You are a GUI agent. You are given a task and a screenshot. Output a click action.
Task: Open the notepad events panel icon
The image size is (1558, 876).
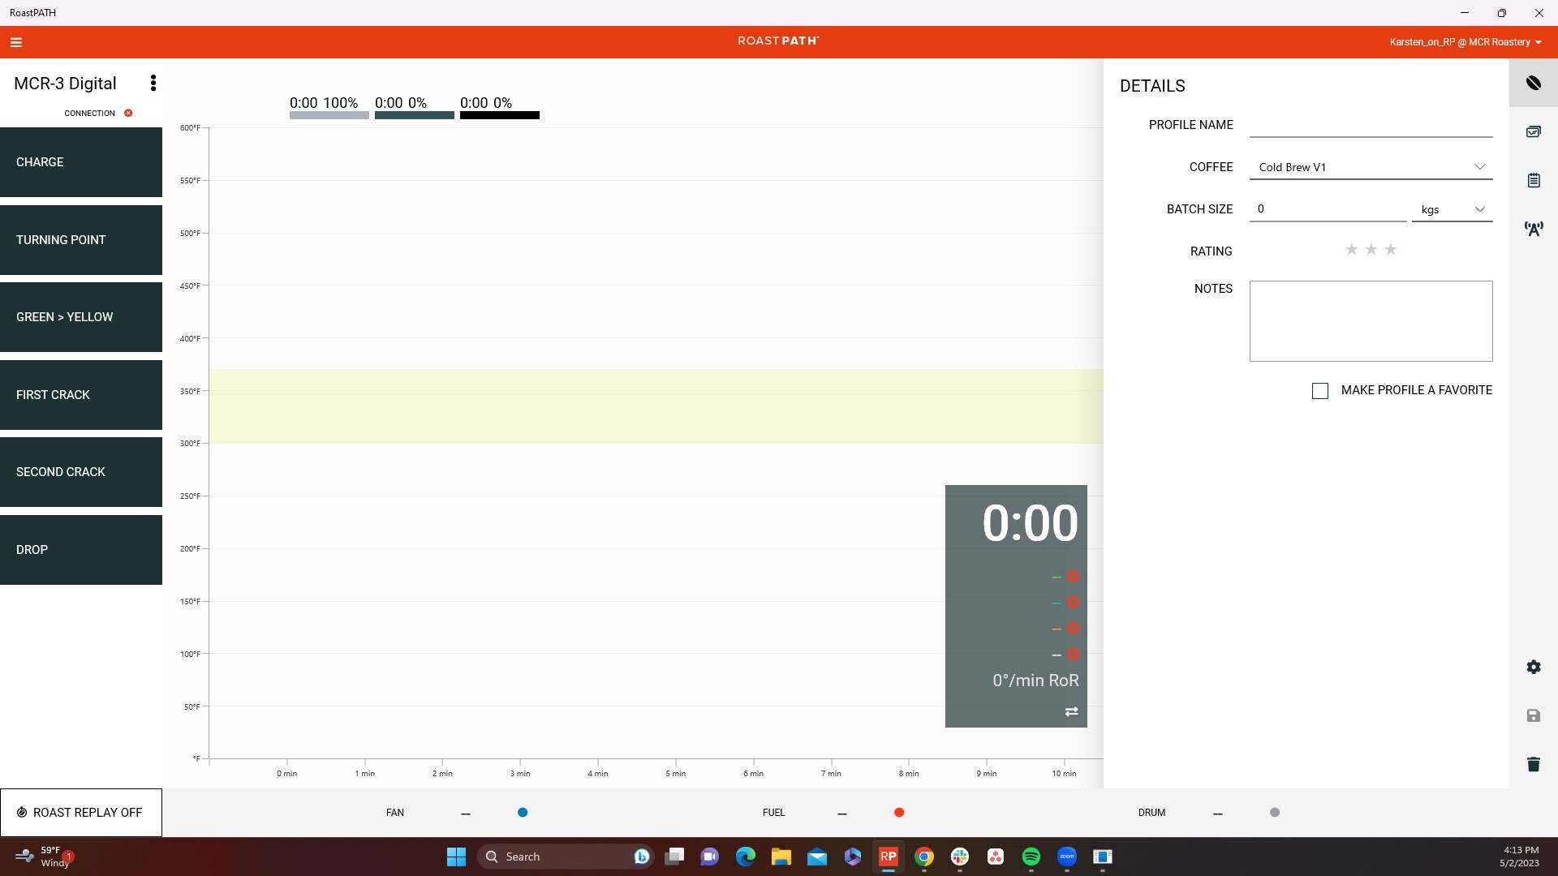[1534, 180]
